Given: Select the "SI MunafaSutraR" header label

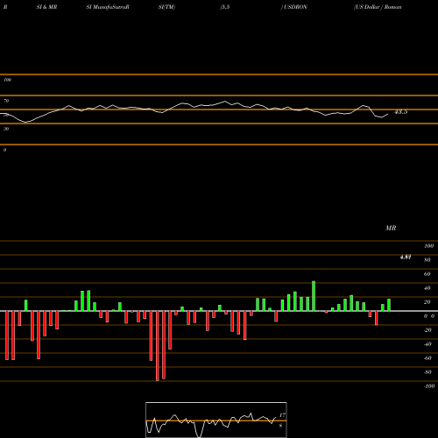Looking at the screenshot, I should [108, 7].
